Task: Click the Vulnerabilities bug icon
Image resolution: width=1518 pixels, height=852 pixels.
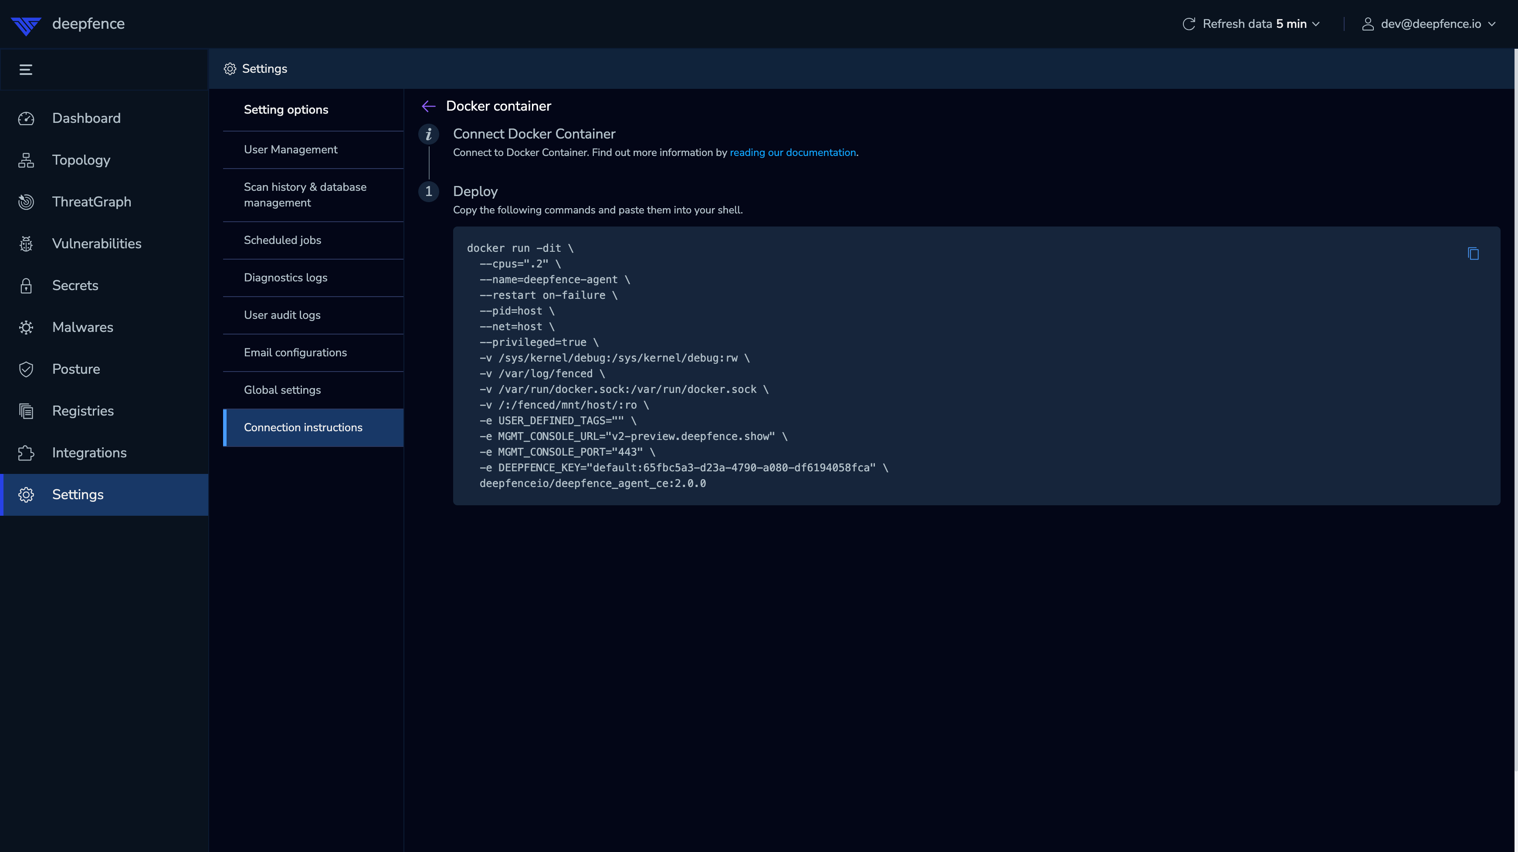Action: pyautogui.click(x=26, y=244)
